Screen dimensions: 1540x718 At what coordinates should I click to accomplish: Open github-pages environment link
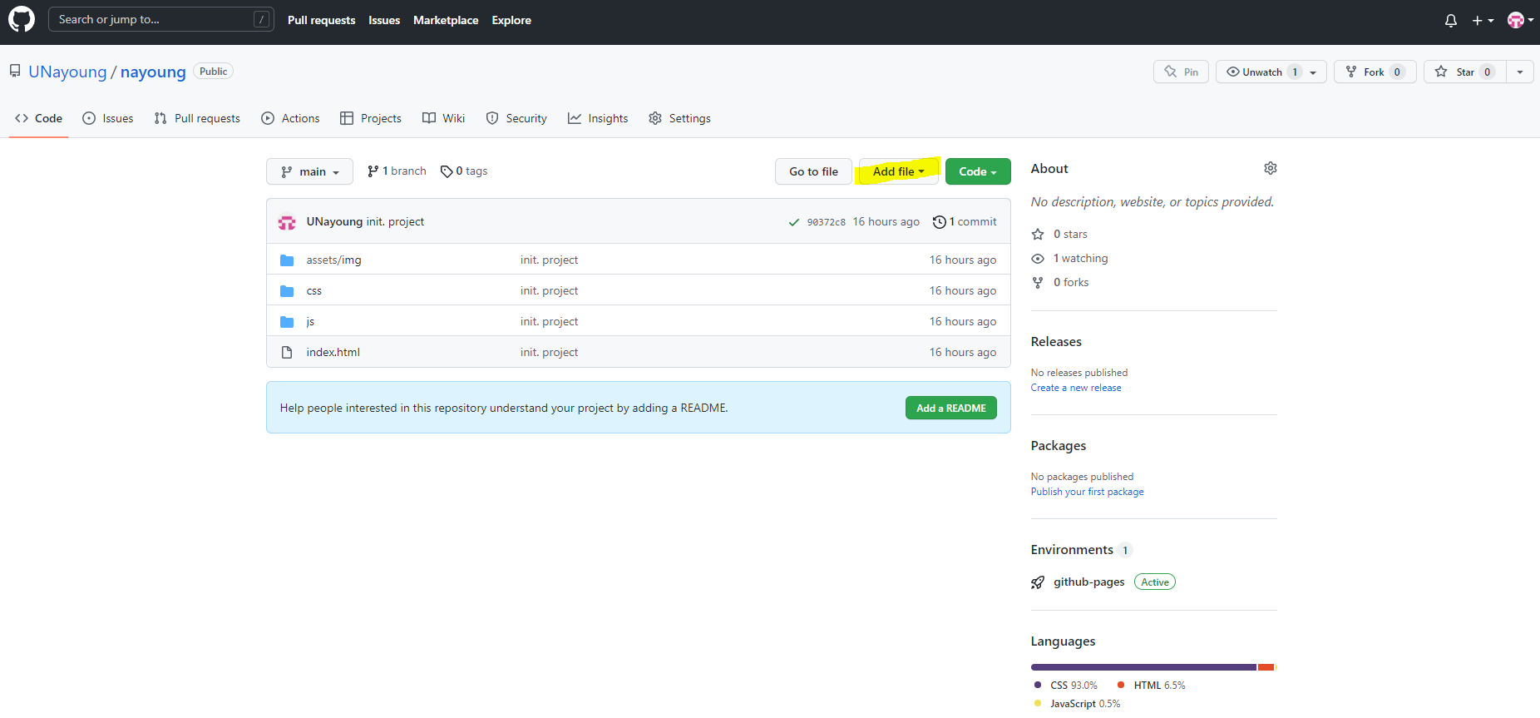click(1088, 582)
